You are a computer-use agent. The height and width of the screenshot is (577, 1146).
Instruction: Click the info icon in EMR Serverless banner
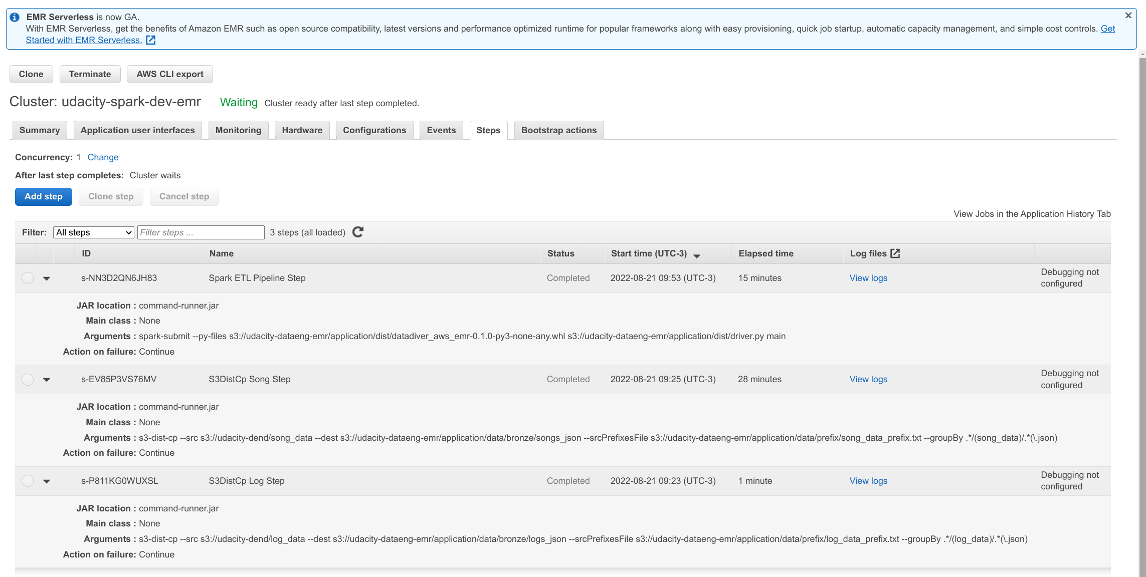[x=15, y=17]
